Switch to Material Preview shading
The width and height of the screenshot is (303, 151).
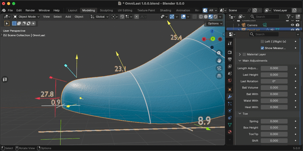pos(211,17)
